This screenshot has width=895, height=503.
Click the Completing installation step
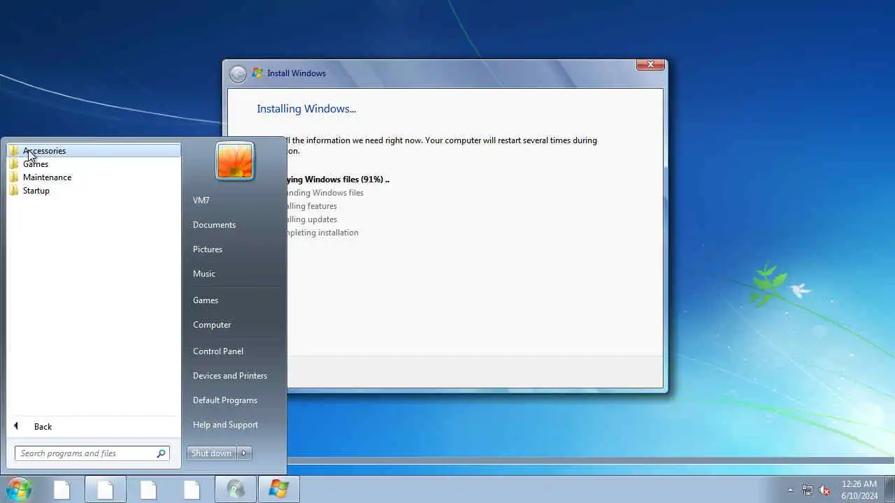click(322, 233)
